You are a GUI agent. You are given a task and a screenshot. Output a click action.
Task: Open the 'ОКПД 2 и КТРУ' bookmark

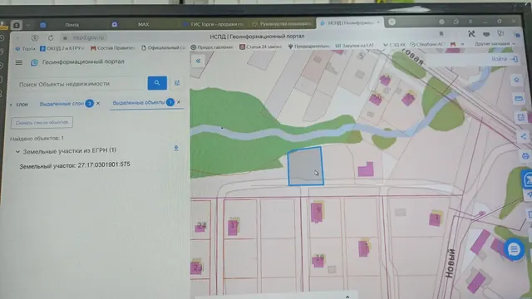pos(62,48)
